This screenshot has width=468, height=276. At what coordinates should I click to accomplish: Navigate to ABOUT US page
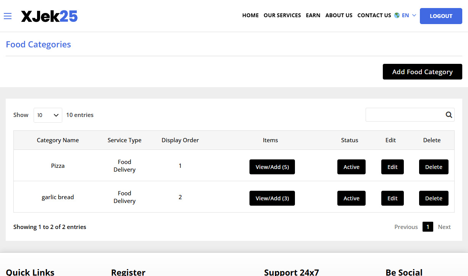(338, 15)
